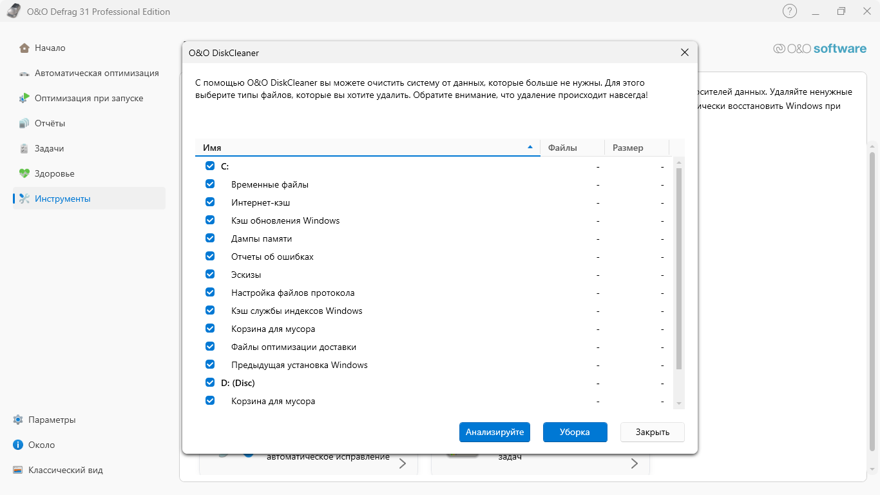Open Оптимизация при запуске page
The image size is (880, 495).
coord(89,98)
